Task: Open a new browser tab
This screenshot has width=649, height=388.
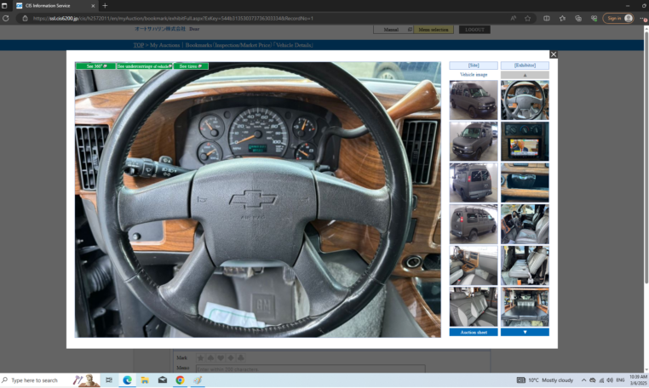Action: [105, 6]
